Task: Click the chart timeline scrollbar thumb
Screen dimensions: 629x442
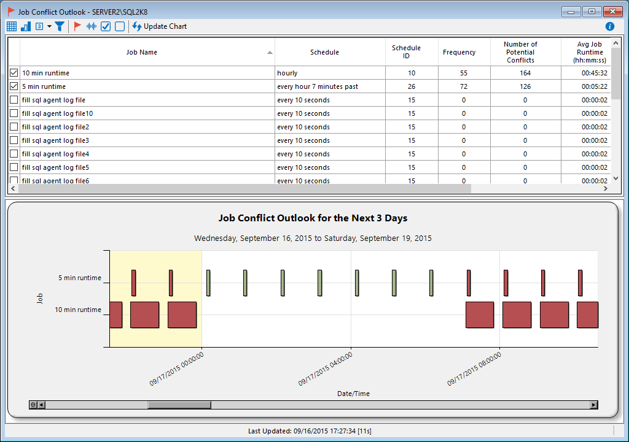Action: click(x=179, y=405)
